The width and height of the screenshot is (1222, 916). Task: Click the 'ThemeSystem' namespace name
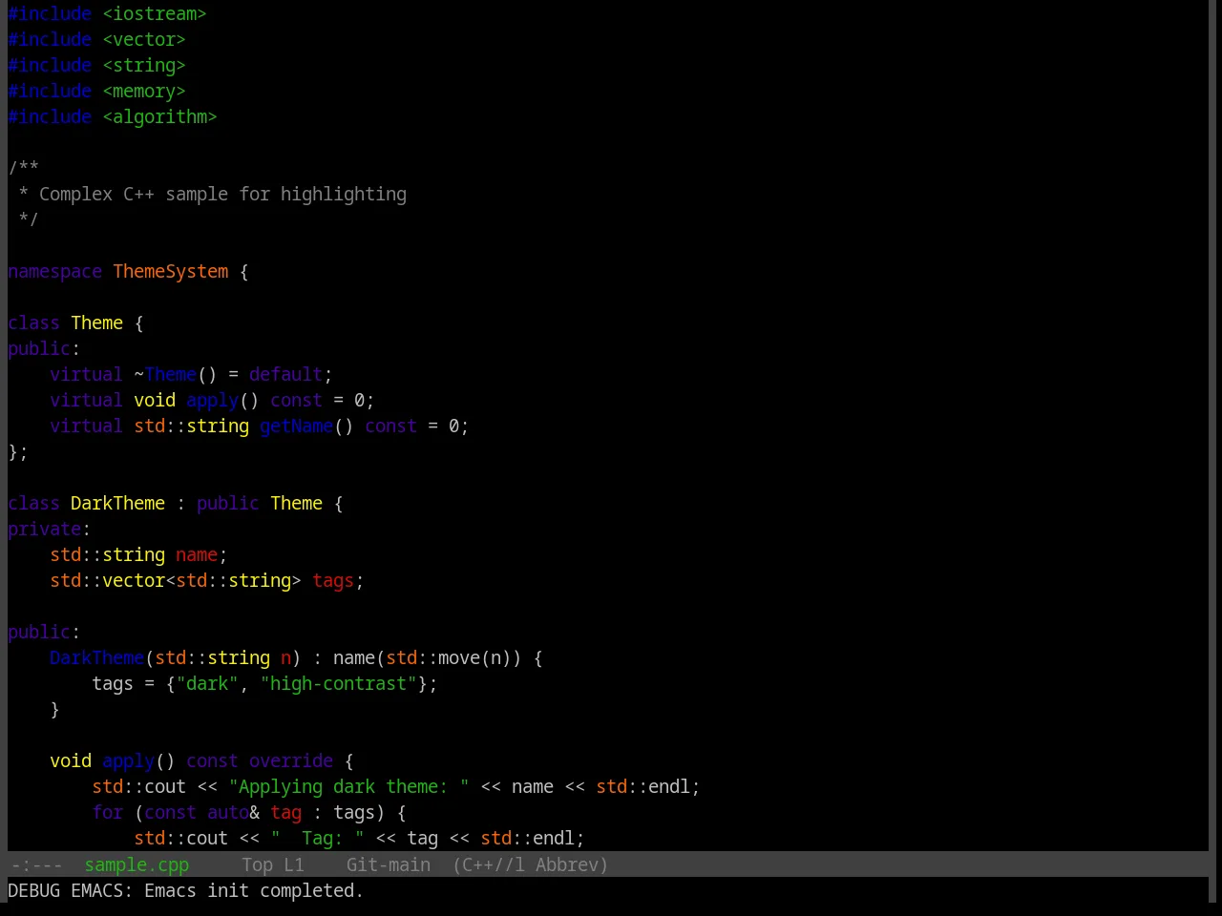(171, 272)
